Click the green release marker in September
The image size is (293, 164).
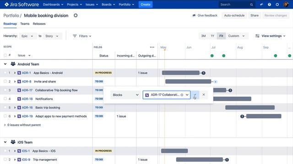click(x=276, y=56)
